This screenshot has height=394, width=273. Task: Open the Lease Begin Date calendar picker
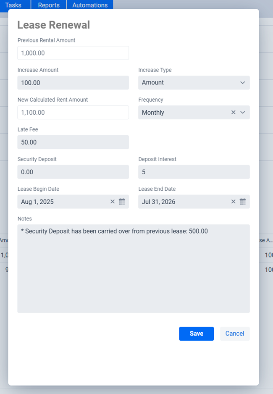(122, 202)
